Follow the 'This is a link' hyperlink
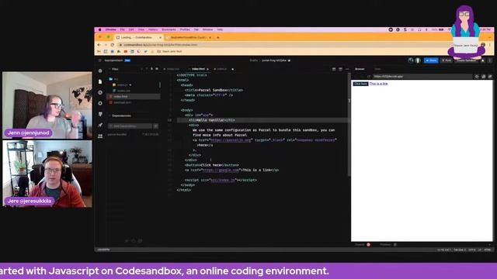This screenshot has width=497, height=279. (378, 84)
